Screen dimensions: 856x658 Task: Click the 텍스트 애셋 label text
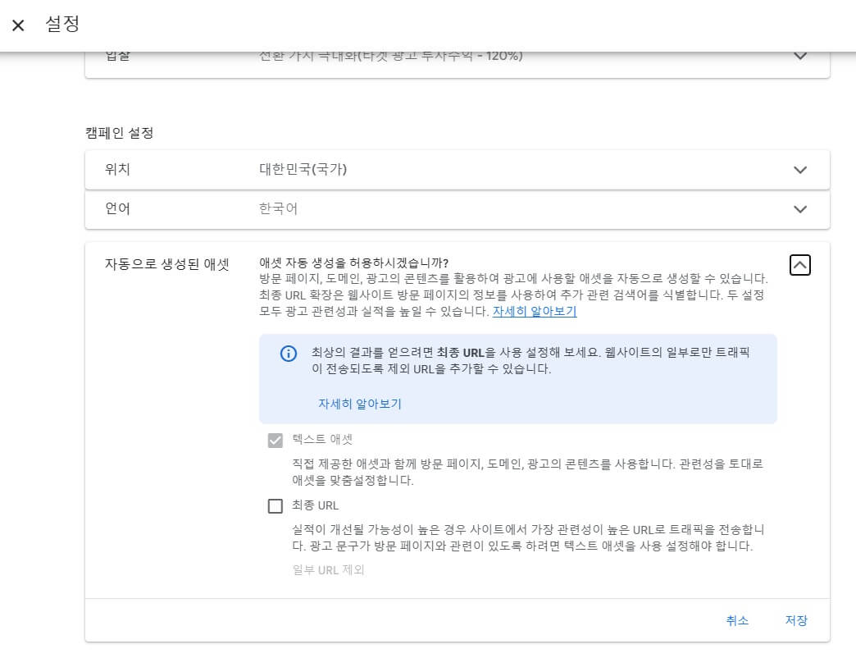tap(322, 439)
